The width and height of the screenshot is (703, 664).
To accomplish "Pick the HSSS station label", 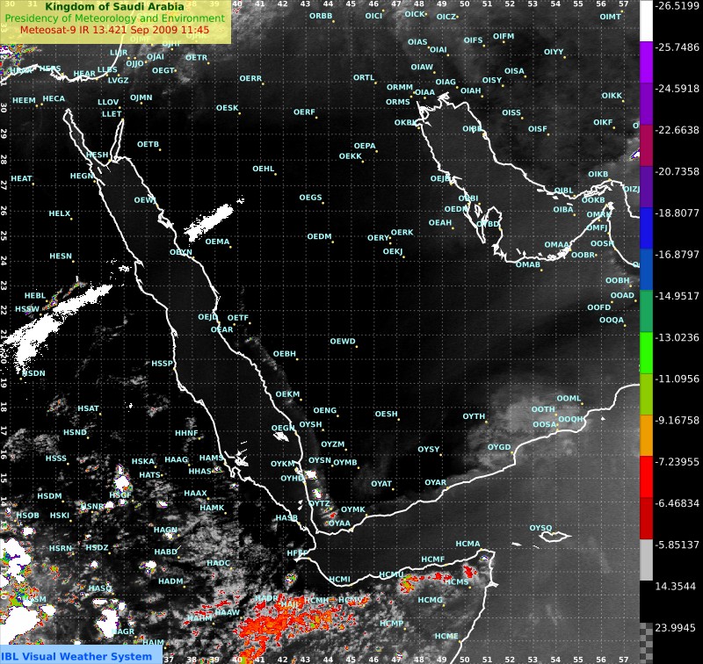I will 55,458.
